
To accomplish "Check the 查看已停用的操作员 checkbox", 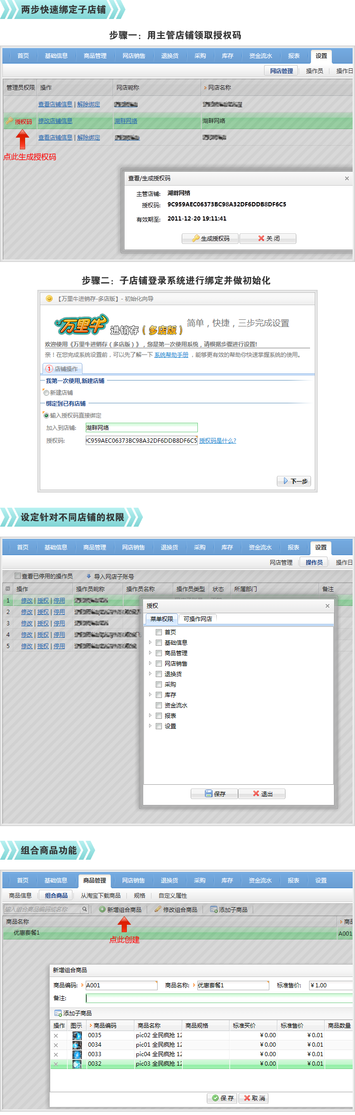I will [x=18, y=576].
